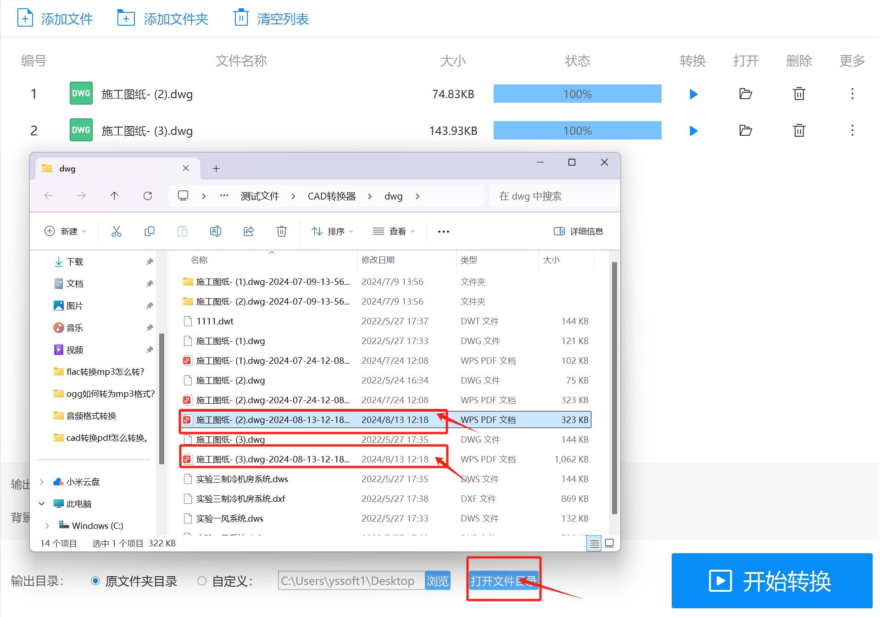
Task: Click the Cut scissors icon in Explorer toolbar
Action: 117,231
